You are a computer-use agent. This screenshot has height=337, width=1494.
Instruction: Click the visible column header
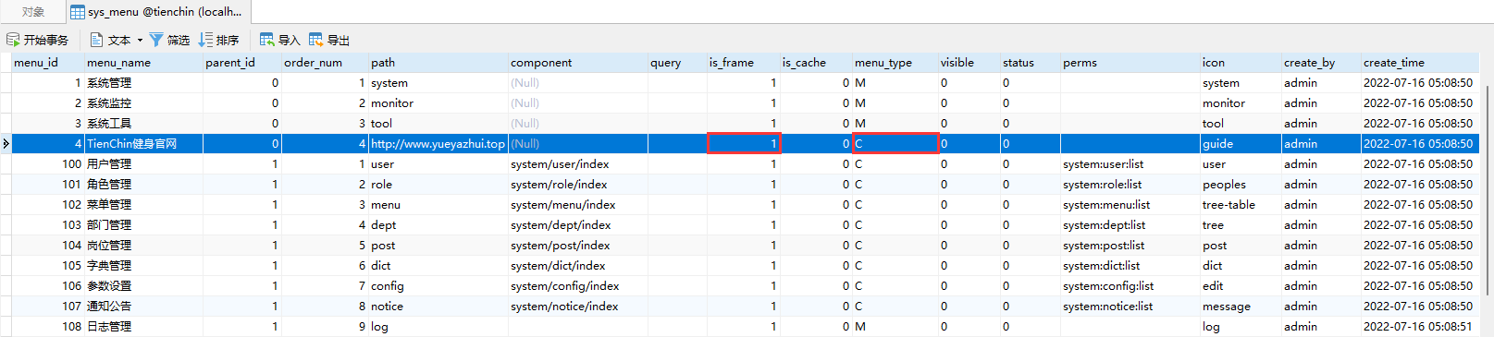(969, 63)
